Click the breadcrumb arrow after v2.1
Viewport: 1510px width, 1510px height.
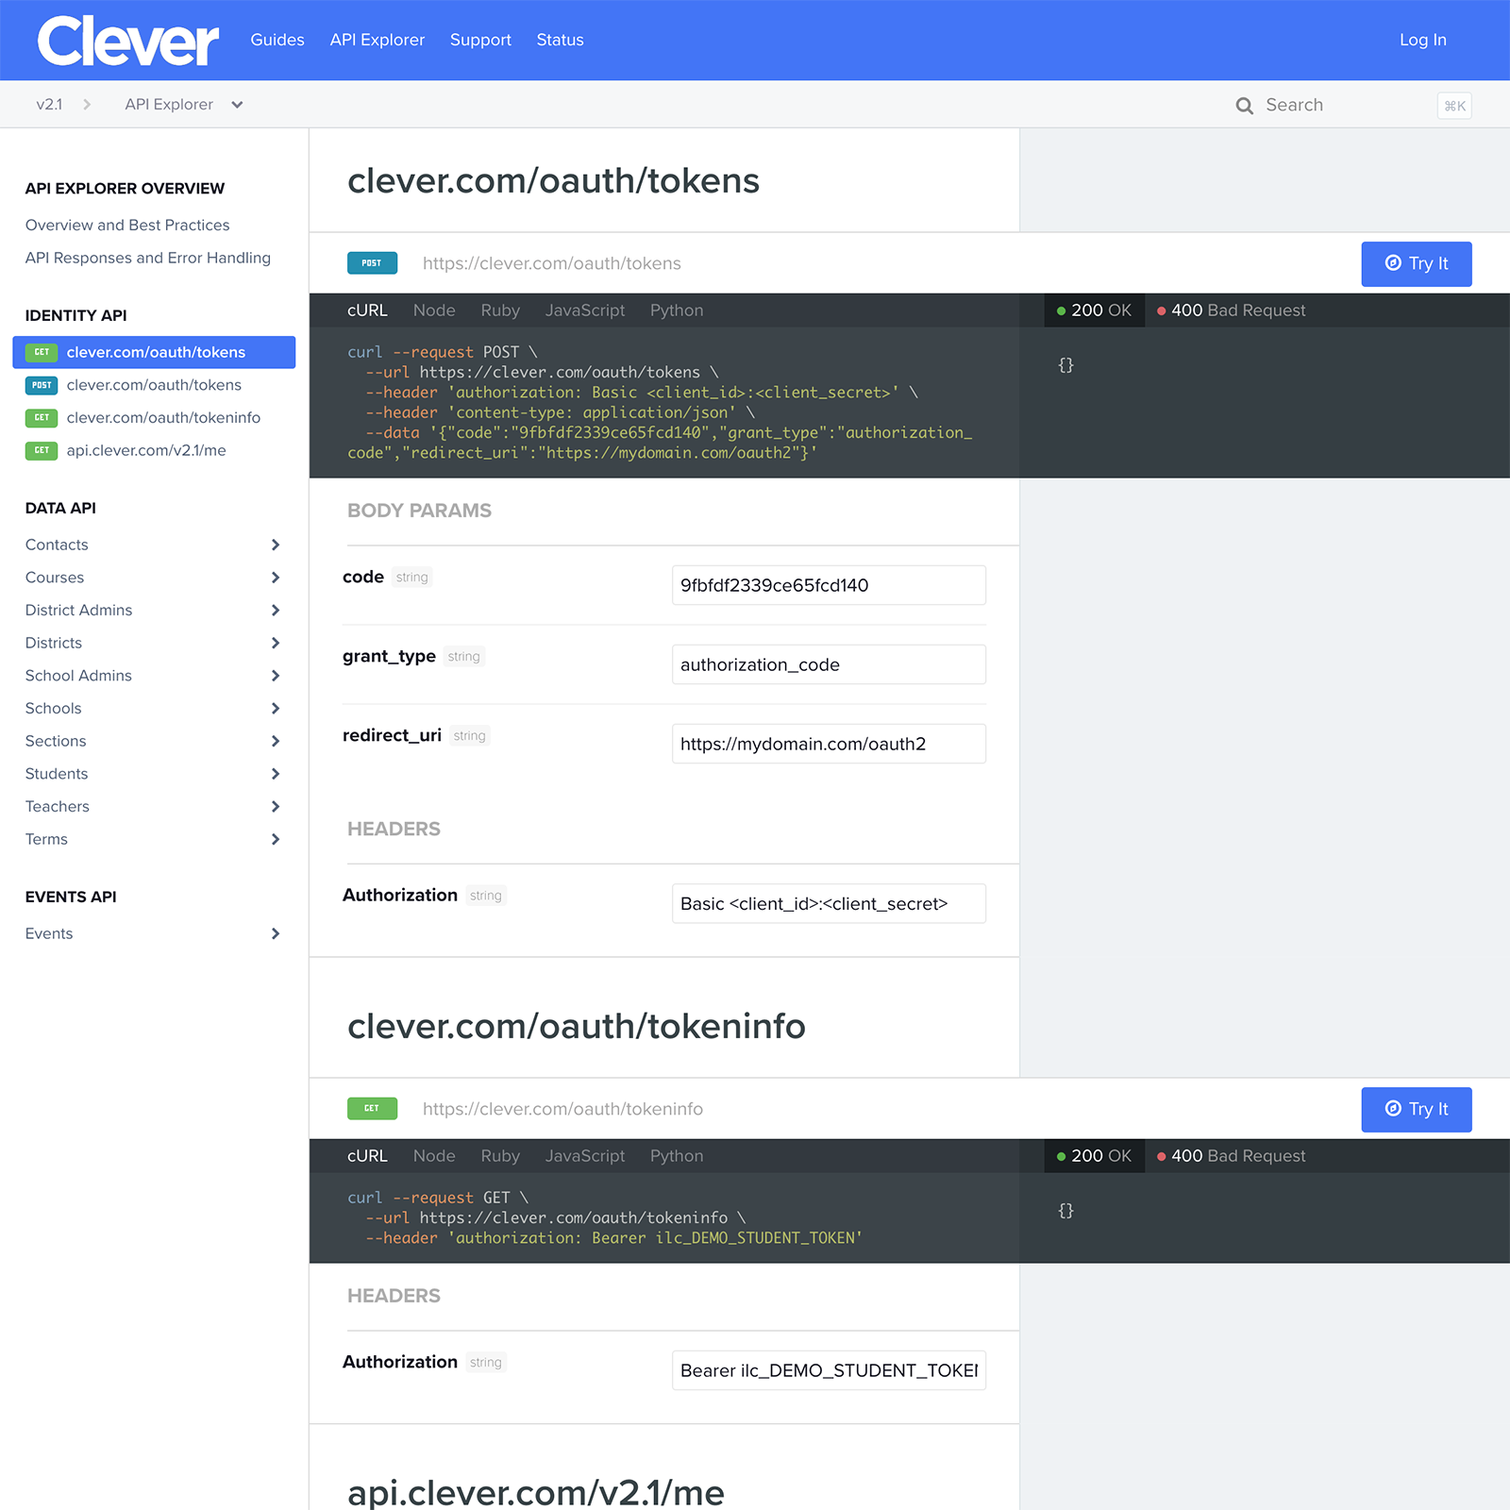pyautogui.click(x=87, y=105)
